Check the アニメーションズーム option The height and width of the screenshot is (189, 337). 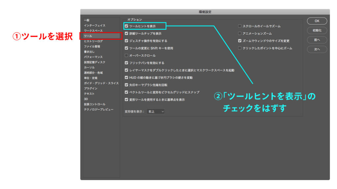coord(240,33)
